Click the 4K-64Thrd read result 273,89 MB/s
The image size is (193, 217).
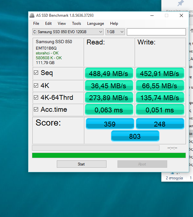[x=109, y=98]
